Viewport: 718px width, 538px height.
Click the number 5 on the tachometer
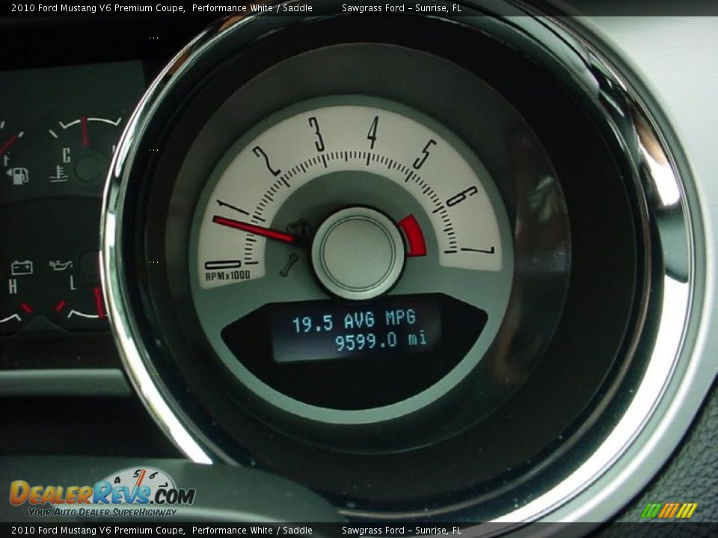tap(425, 154)
